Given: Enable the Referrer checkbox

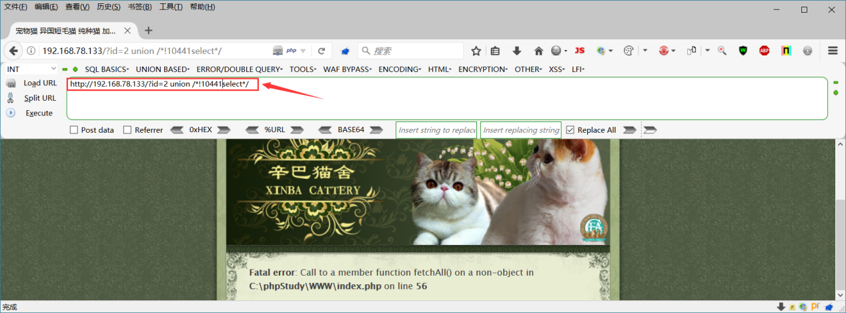Looking at the screenshot, I should 127,130.
